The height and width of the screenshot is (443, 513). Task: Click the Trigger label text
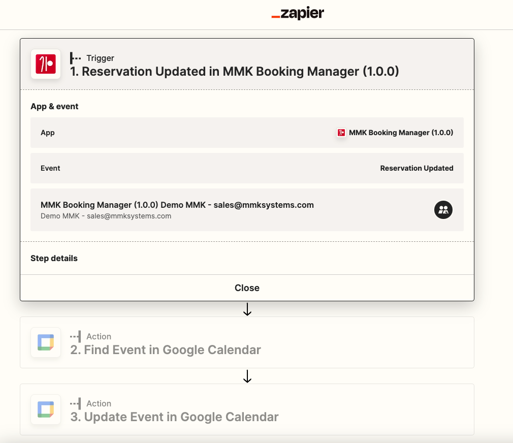pos(100,58)
